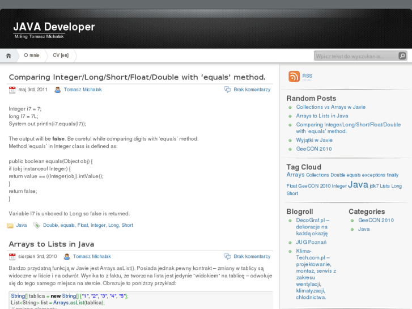Click calendar icon next to maj 3rd, 2011

click(12, 90)
